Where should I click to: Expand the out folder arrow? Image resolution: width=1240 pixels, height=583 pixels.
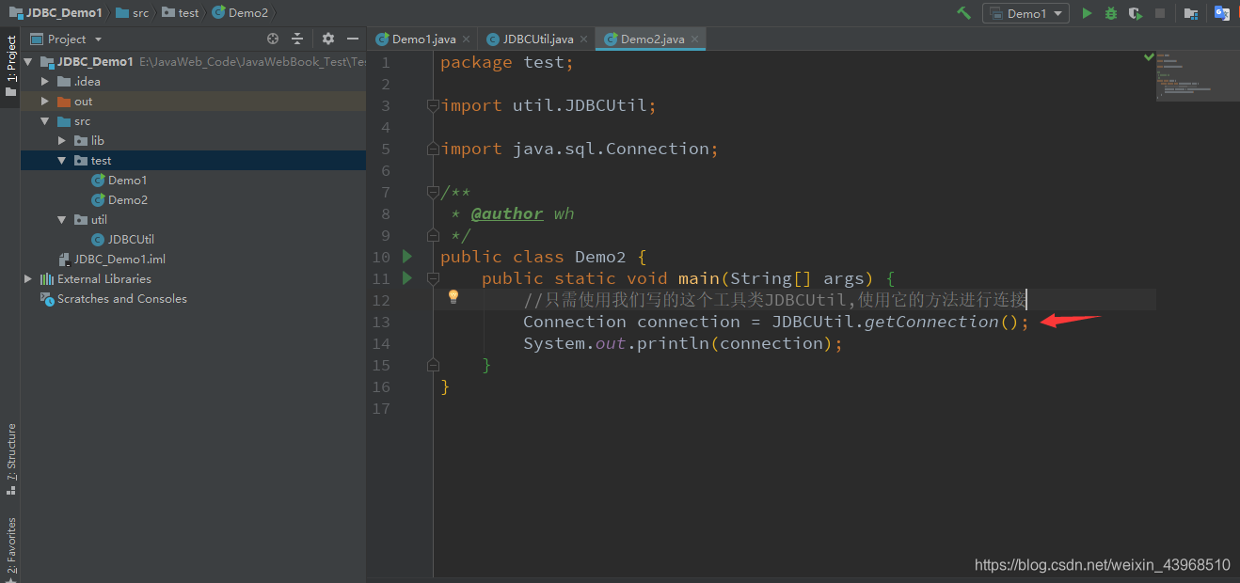click(x=45, y=102)
